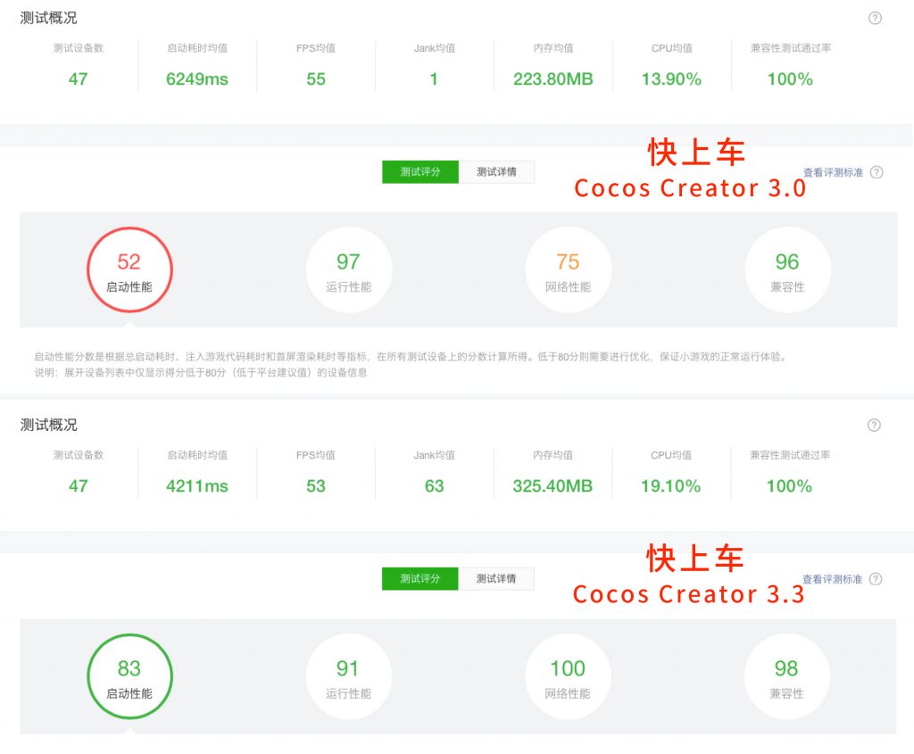Viewport: 914px width, 754px height.
Task: Switch to 测试详情 tab in lower report
Action: tap(496, 578)
